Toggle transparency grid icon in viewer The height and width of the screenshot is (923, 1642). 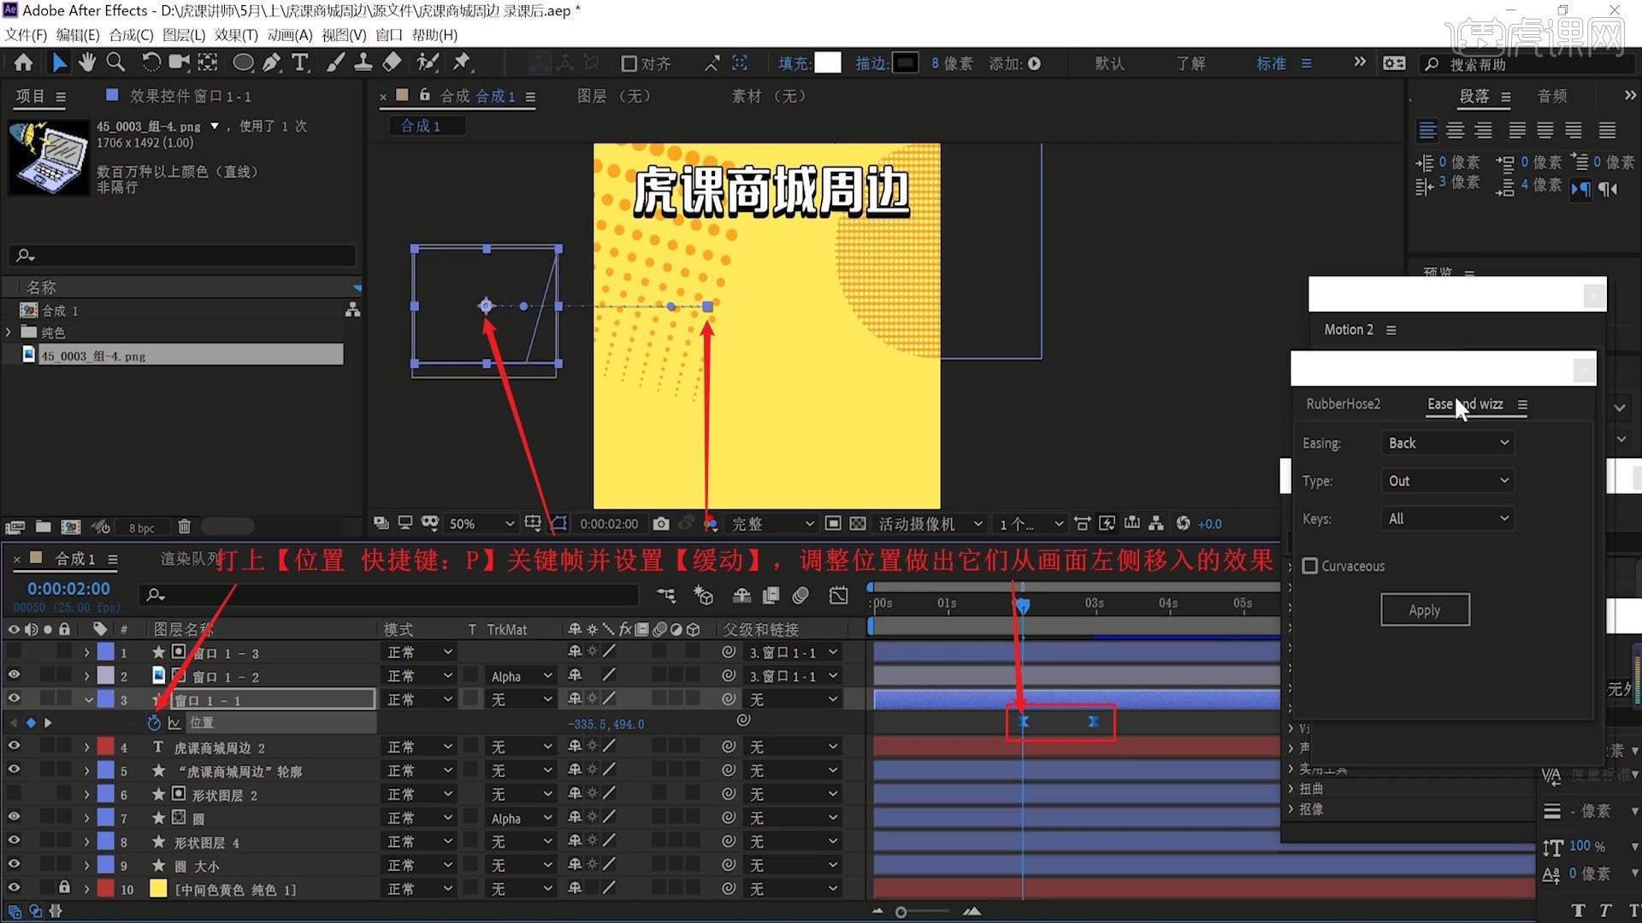858,523
